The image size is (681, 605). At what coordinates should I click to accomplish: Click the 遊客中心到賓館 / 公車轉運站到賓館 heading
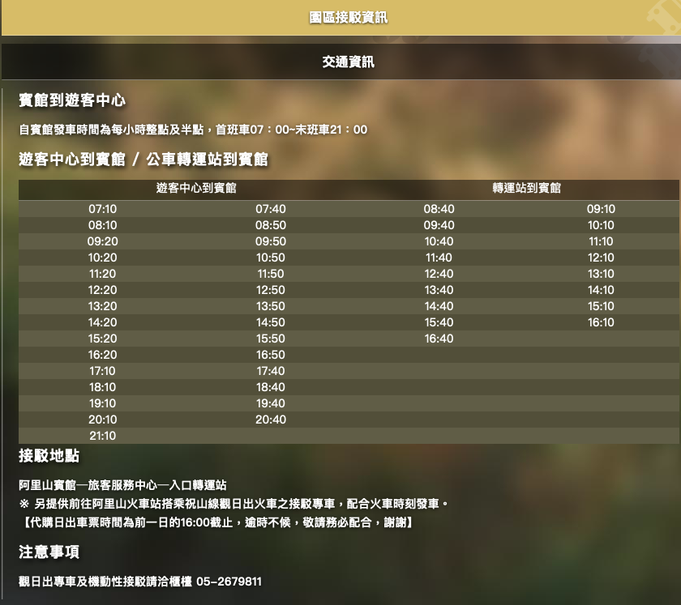pyautogui.click(x=143, y=160)
